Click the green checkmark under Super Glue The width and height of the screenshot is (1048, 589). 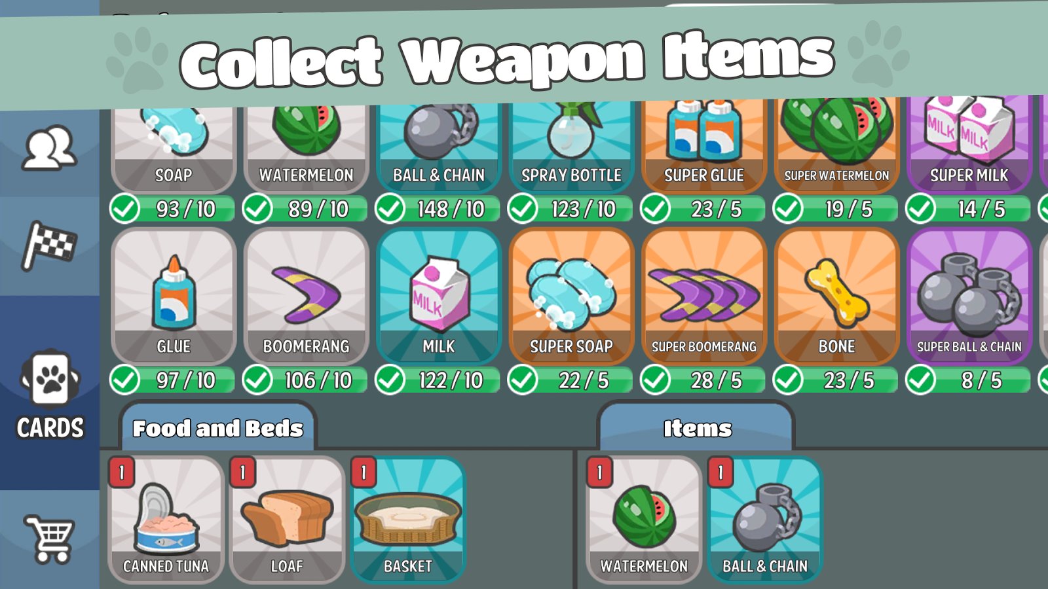[x=655, y=209]
